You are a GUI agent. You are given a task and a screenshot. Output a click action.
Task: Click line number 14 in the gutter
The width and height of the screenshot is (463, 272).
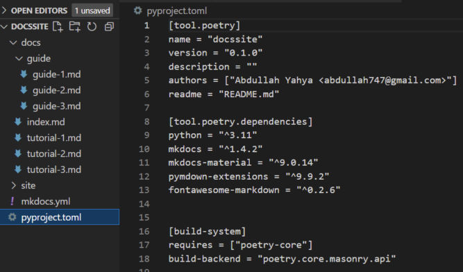coord(144,204)
